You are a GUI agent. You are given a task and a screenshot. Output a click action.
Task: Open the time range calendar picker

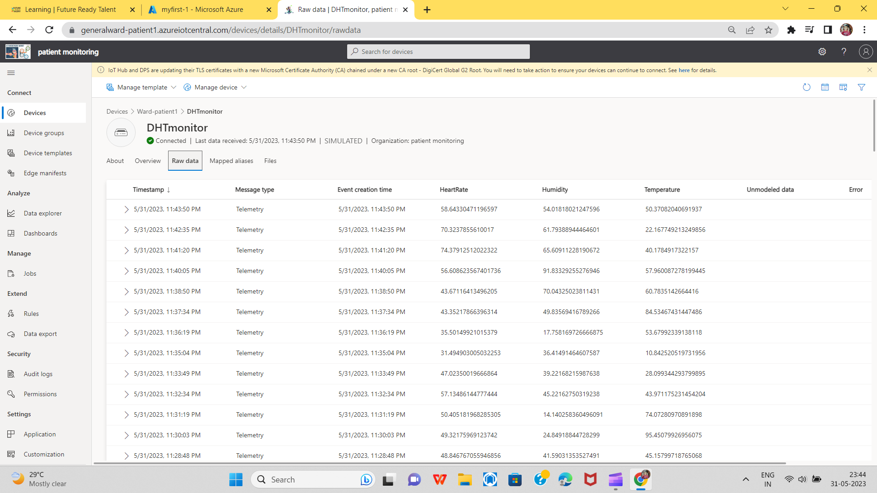[x=825, y=87]
